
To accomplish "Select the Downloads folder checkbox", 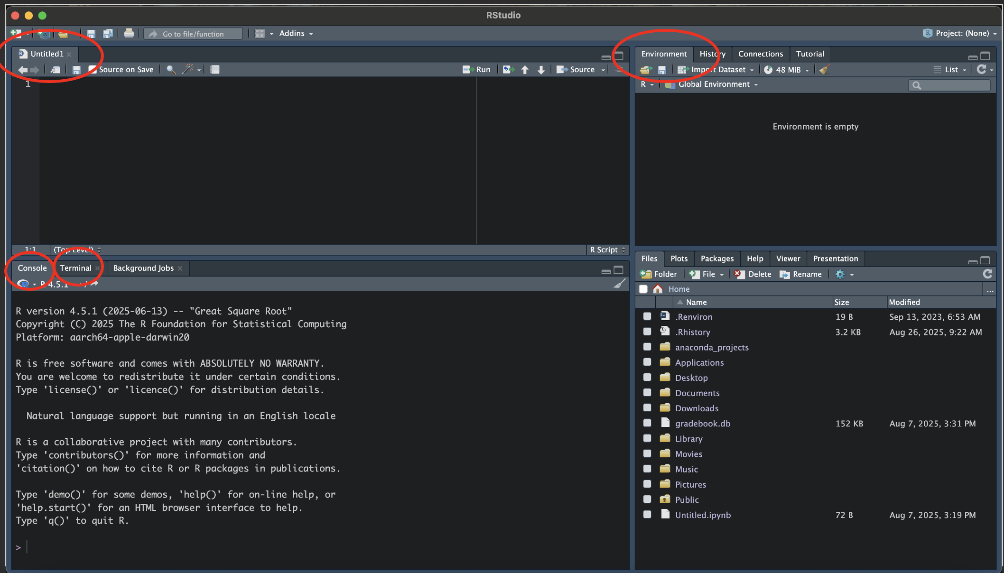I will click(x=647, y=408).
